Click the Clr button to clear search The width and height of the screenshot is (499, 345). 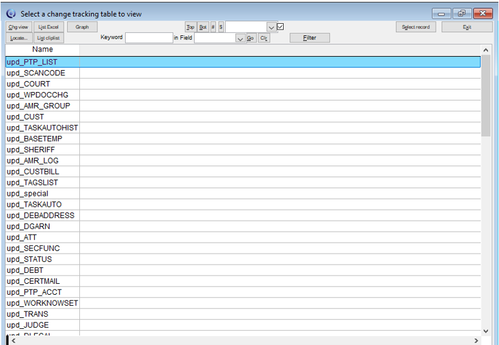(264, 38)
